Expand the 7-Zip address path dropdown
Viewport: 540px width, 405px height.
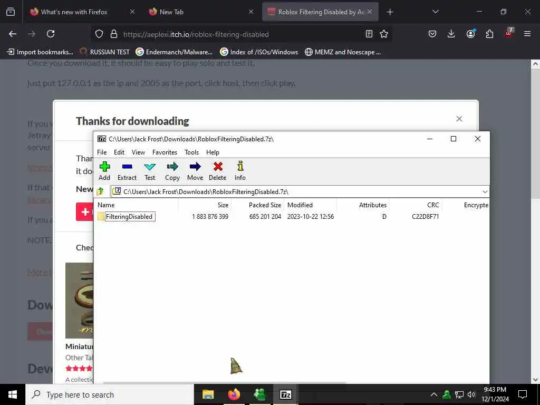[485, 192]
